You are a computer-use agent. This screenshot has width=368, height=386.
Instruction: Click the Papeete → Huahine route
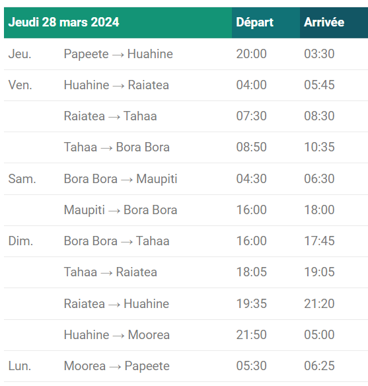point(118,54)
